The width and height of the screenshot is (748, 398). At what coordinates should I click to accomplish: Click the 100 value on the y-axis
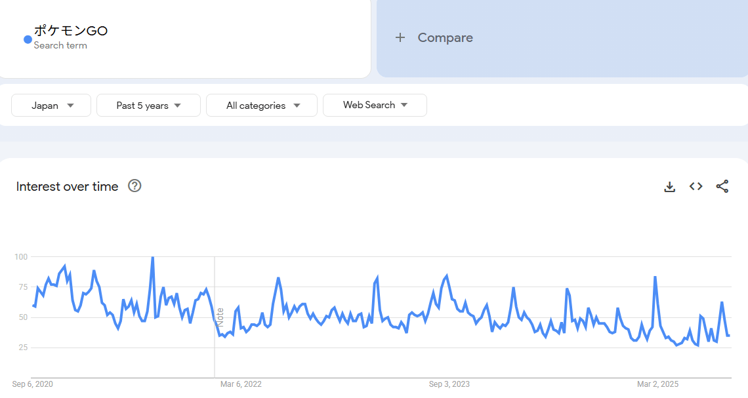pos(20,256)
